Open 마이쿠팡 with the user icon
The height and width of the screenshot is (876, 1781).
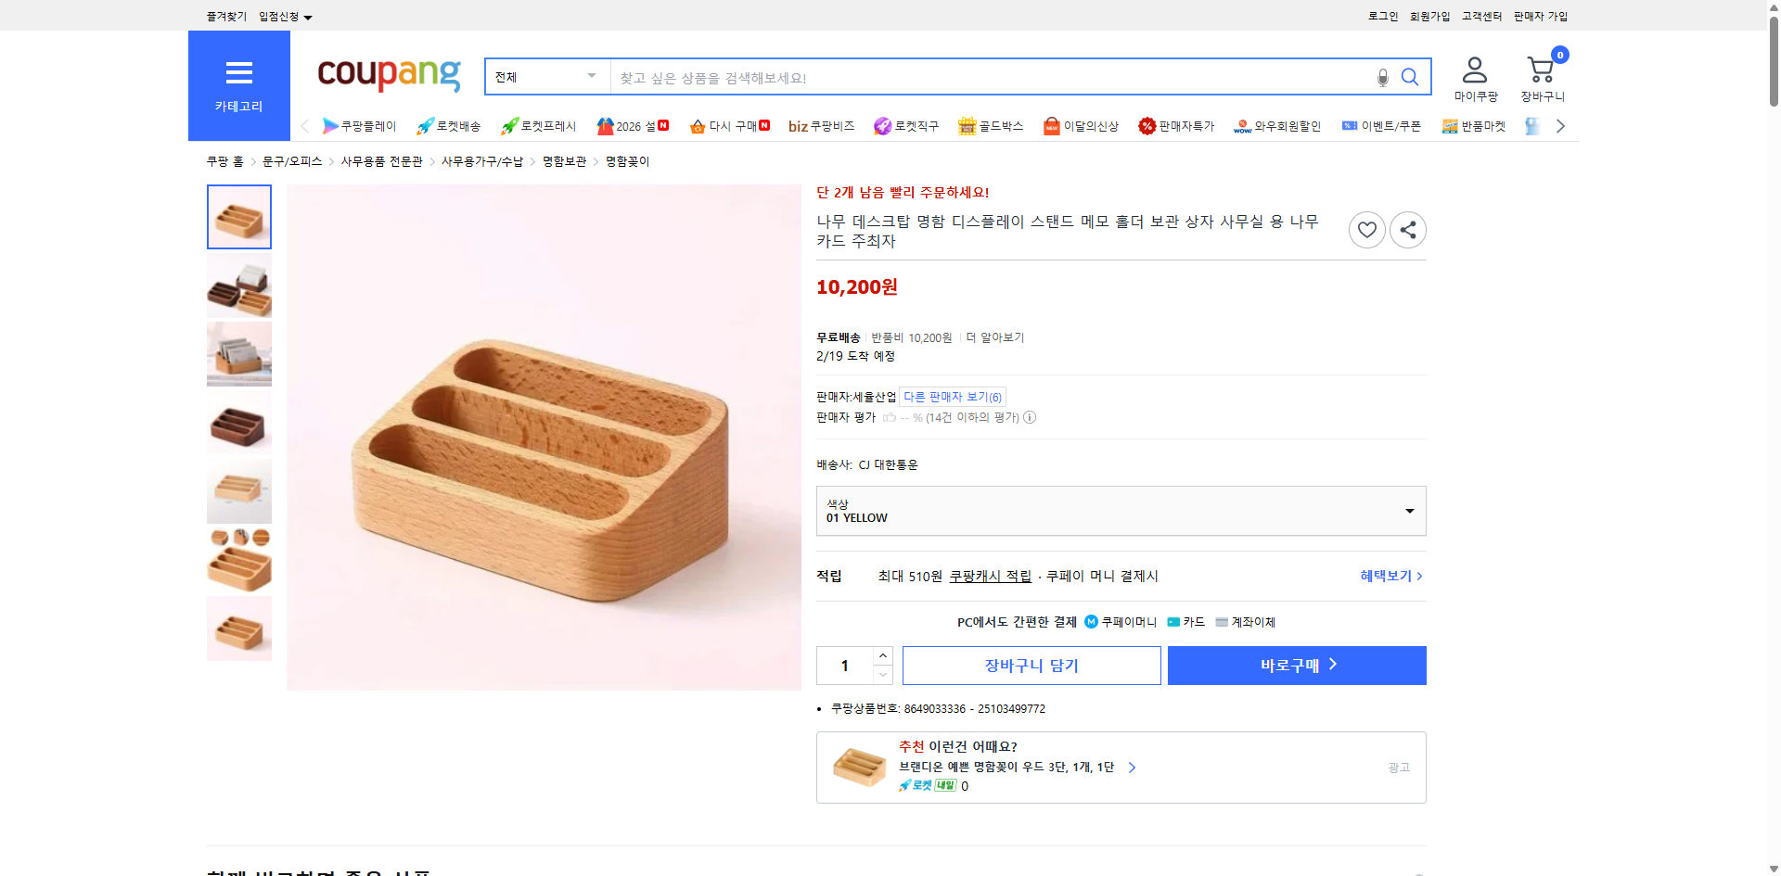click(1473, 76)
